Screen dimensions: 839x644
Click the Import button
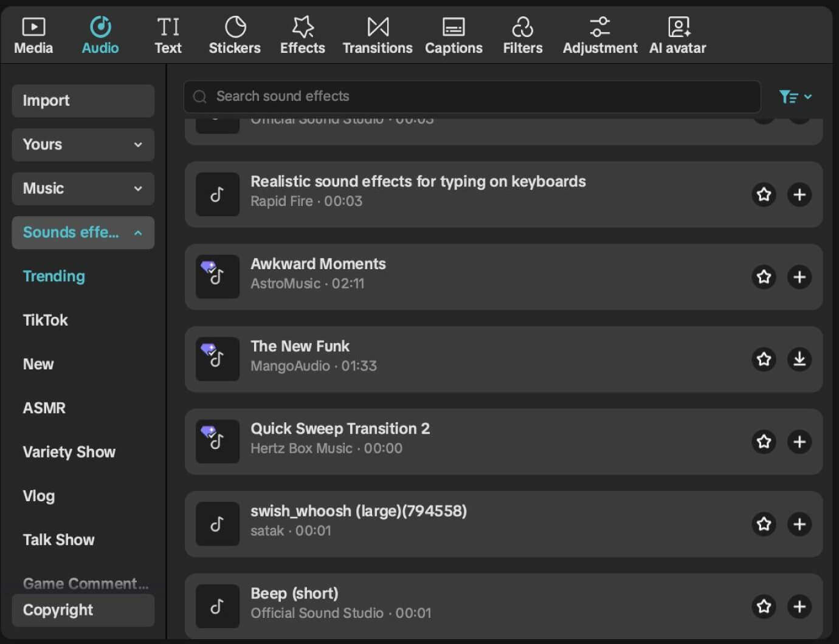point(83,101)
